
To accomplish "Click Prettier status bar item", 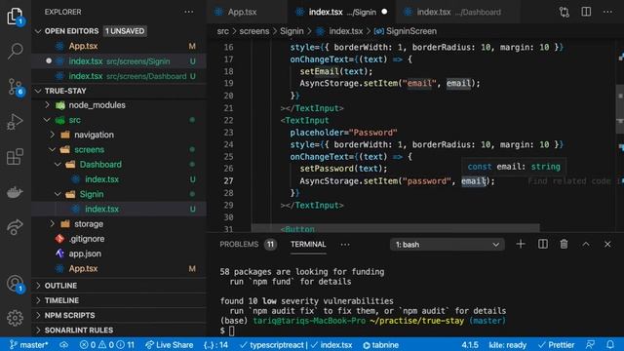I will click(556, 344).
